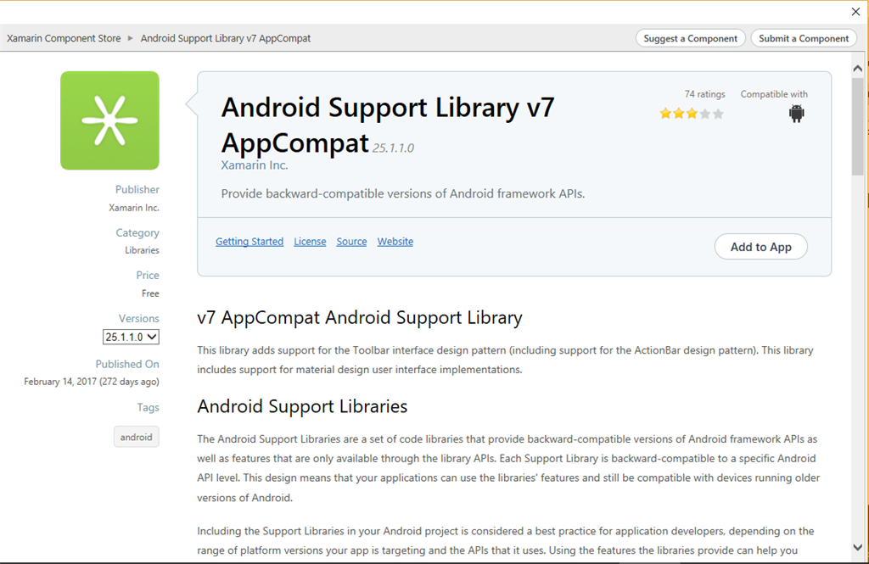Open the Source link
The width and height of the screenshot is (869, 564).
[x=351, y=242]
